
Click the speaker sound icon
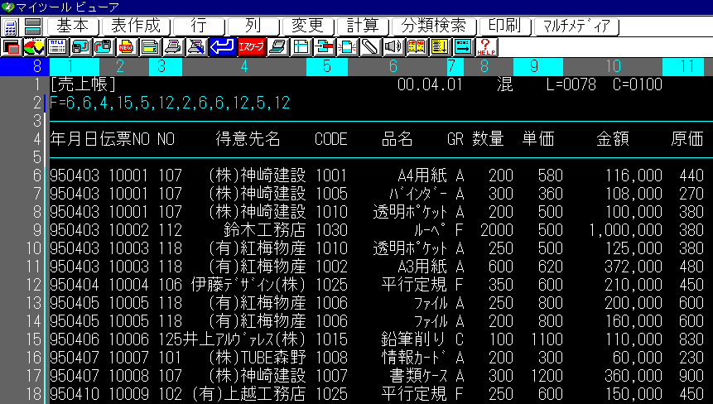(x=394, y=47)
